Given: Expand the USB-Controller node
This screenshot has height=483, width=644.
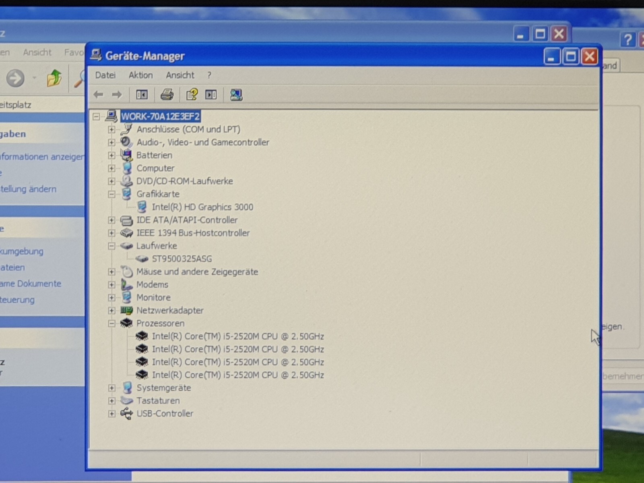Looking at the screenshot, I should pyautogui.click(x=111, y=414).
